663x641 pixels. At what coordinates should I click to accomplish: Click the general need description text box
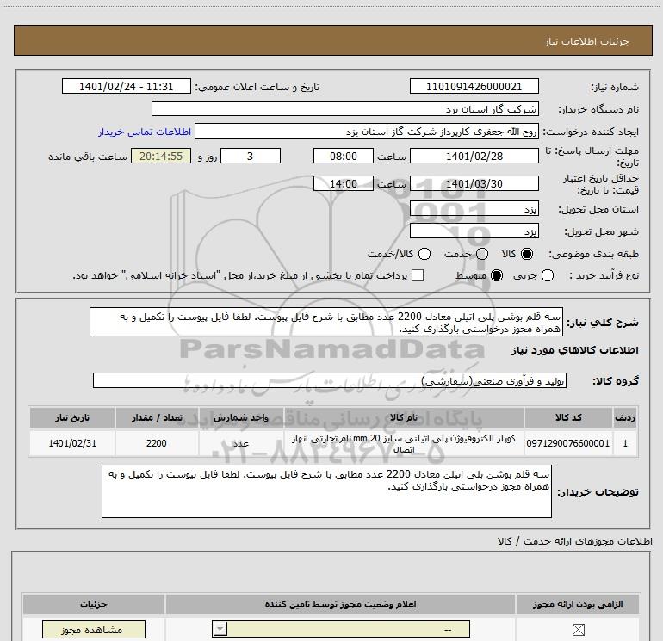pos(326,323)
